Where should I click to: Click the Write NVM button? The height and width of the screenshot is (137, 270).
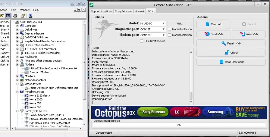(x=249, y=34)
